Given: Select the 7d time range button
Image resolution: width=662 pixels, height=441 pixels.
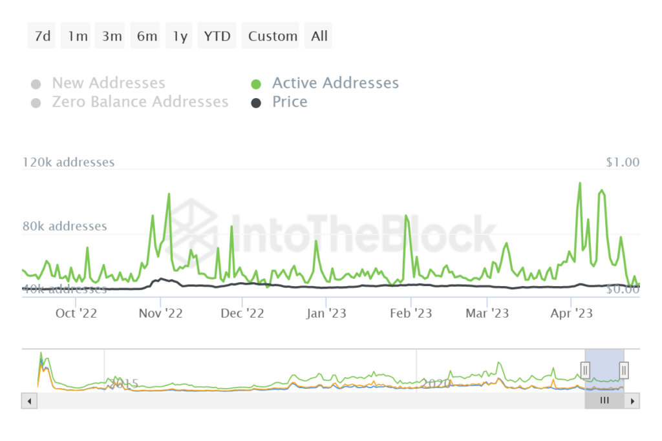Looking at the screenshot, I should tap(42, 36).
